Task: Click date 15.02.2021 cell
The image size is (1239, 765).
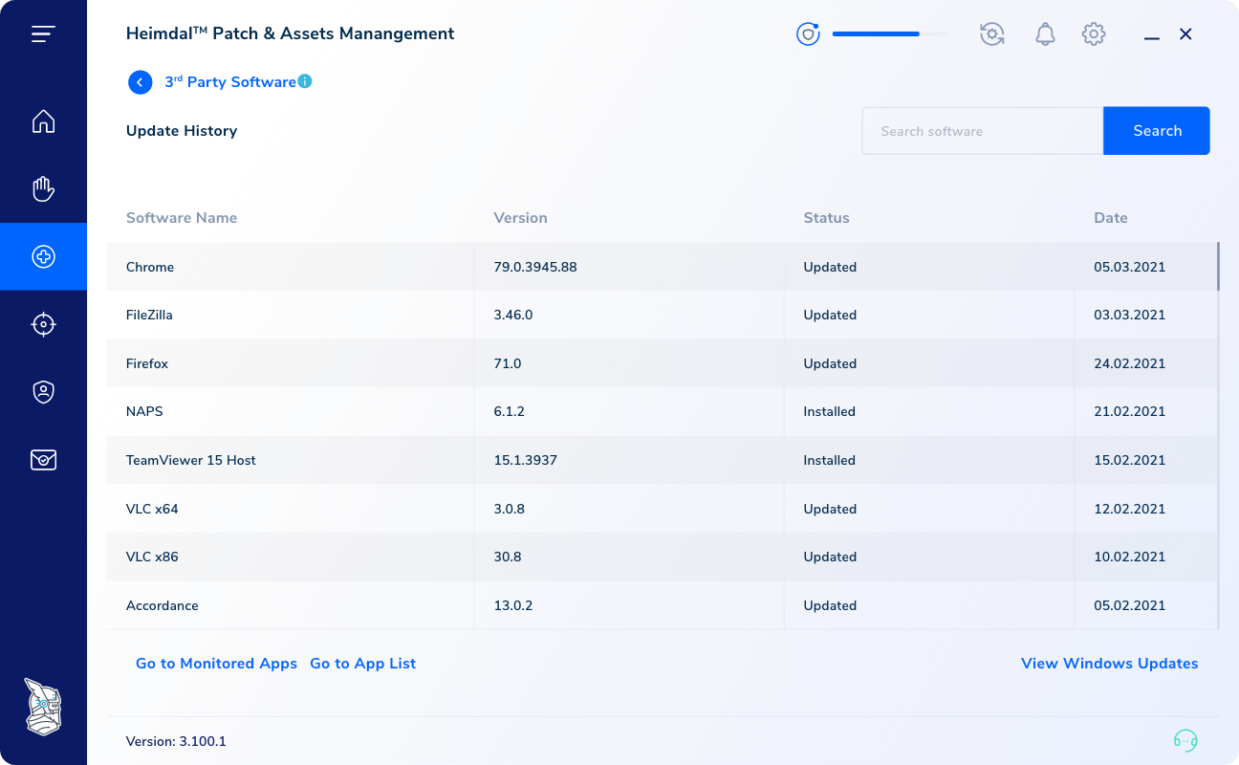Action: coord(1130,460)
